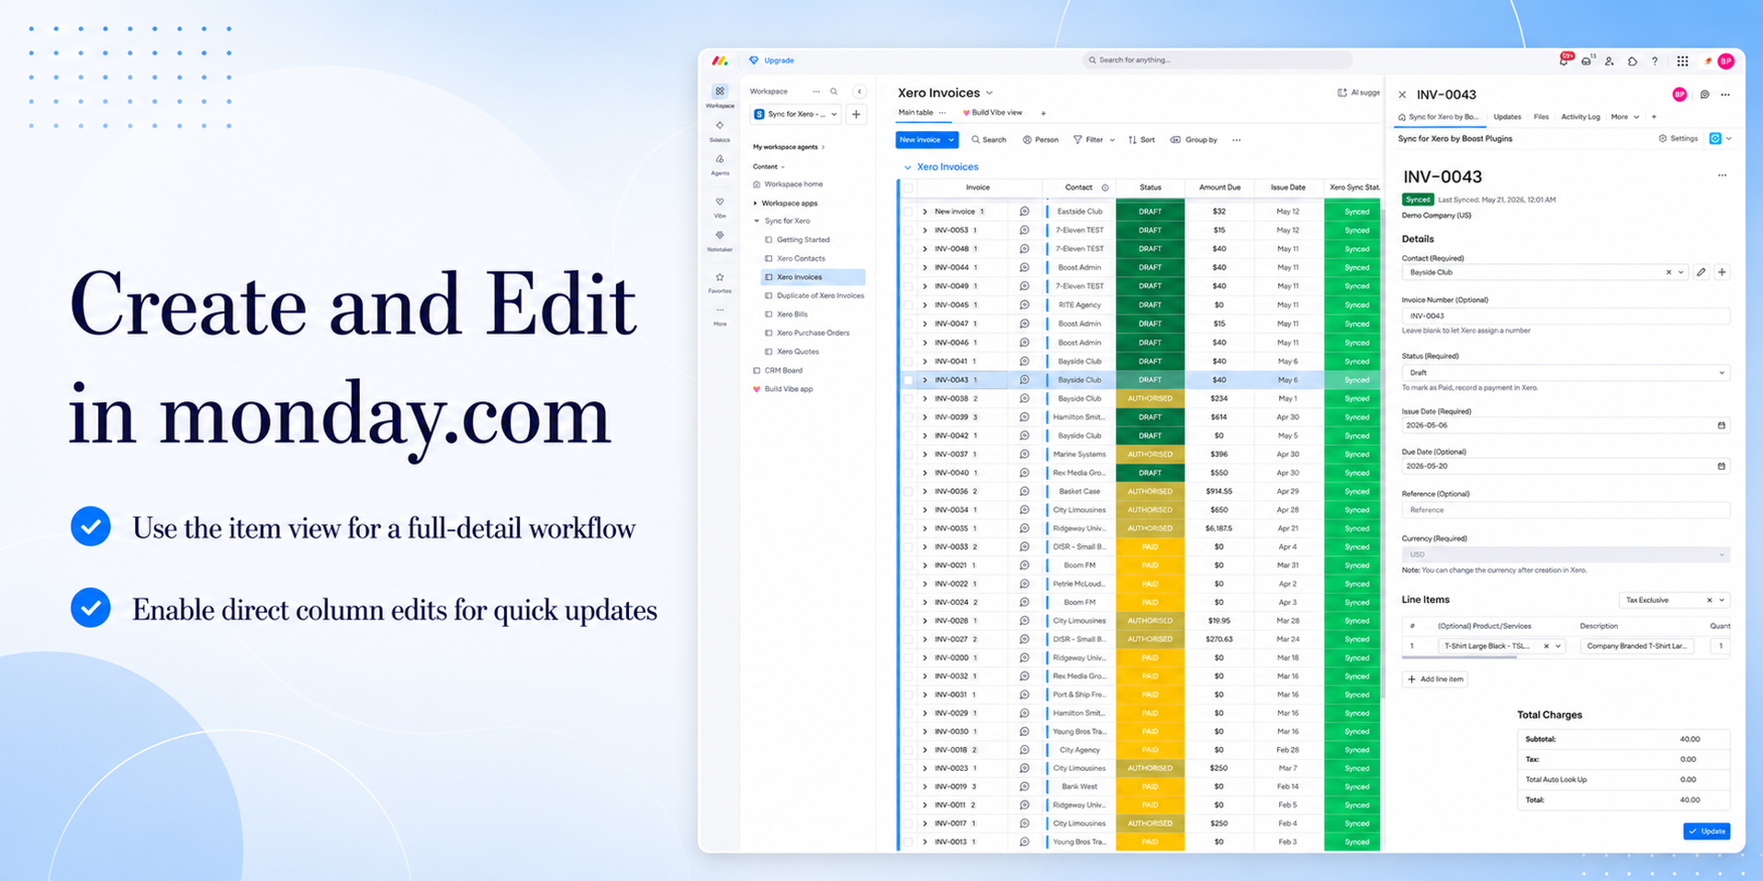Close the INV-0043 item panel
This screenshot has height=881, width=1763.
coord(1402,95)
